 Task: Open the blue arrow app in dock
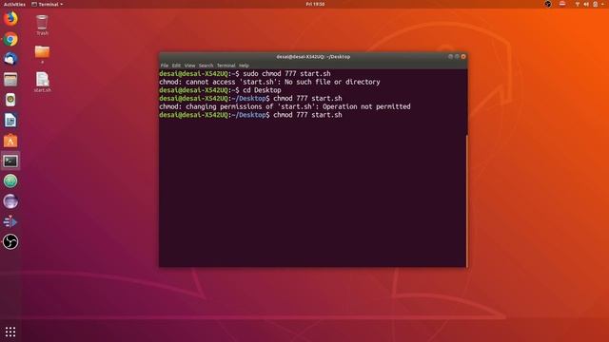point(10,221)
